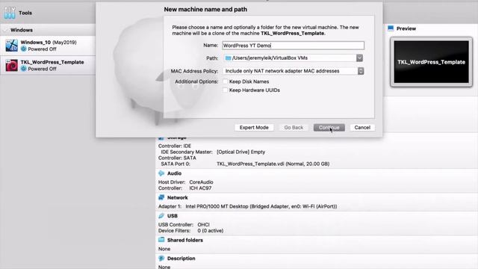Click the CoreAudio host driver value
This screenshot has width=478, height=269.
pyautogui.click(x=201, y=182)
